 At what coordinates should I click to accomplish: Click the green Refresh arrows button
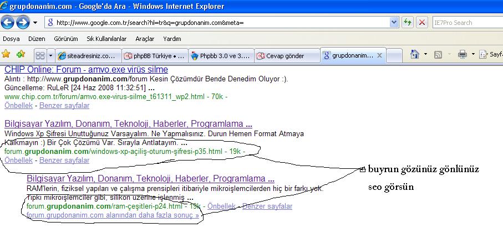[x=408, y=22]
